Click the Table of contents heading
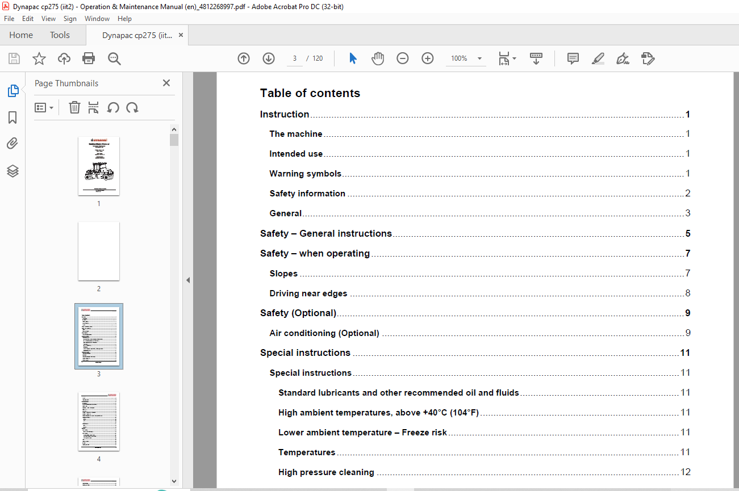 tap(310, 93)
